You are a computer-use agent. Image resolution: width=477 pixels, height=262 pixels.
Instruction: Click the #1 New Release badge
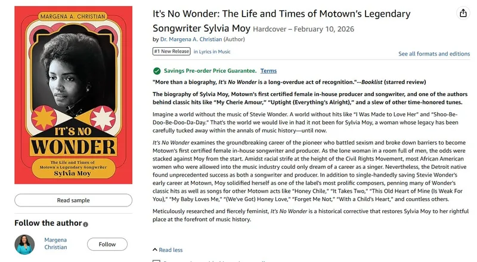(x=172, y=51)
